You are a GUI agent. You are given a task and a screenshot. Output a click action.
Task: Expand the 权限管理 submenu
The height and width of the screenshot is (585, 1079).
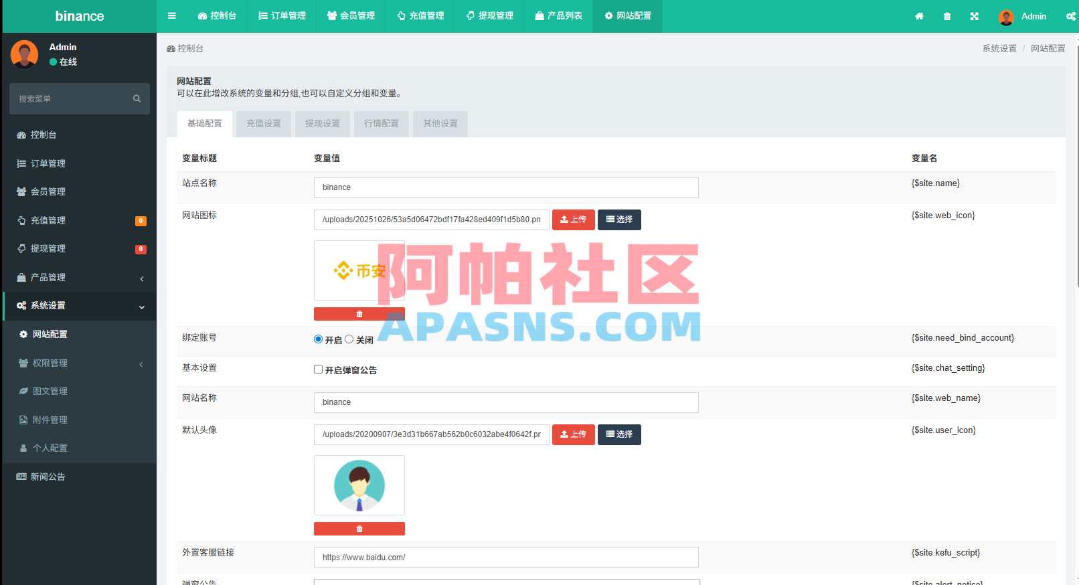click(80, 363)
